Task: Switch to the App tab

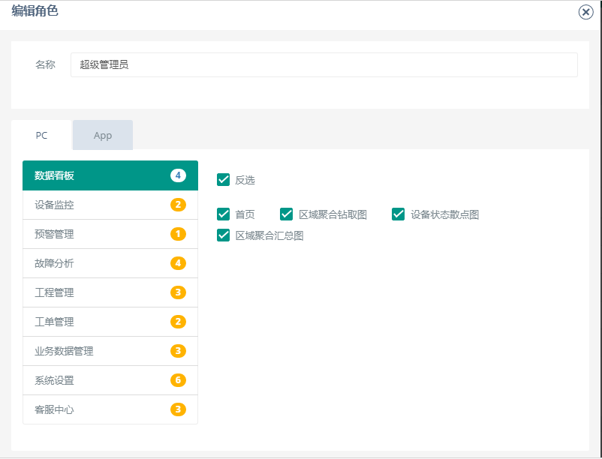Action: click(x=103, y=135)
